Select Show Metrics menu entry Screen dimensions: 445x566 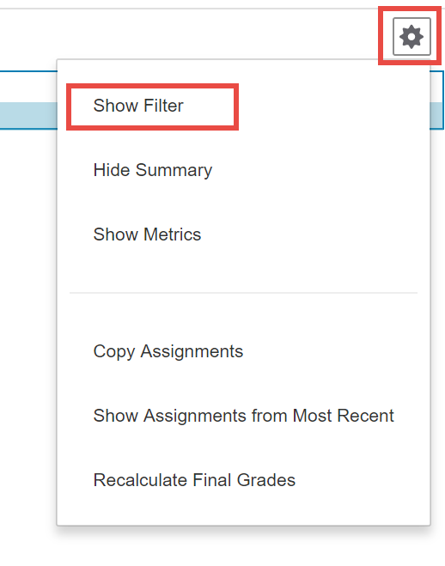(147, 234)
